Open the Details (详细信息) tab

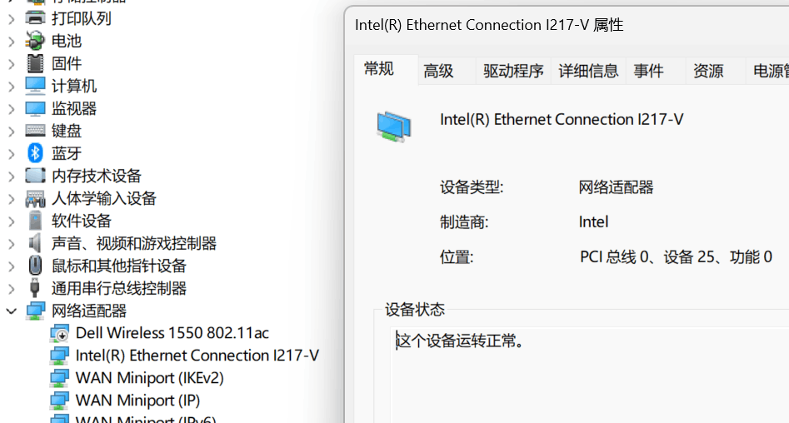588,71
